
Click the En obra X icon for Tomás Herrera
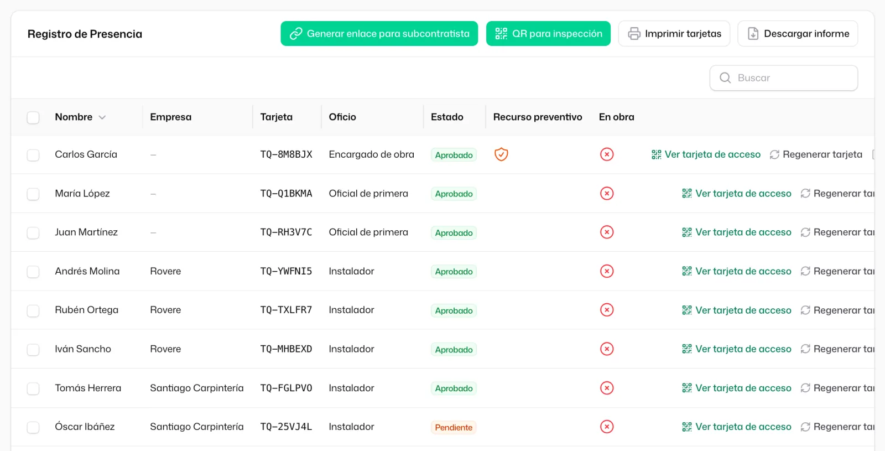coord(607,388)
